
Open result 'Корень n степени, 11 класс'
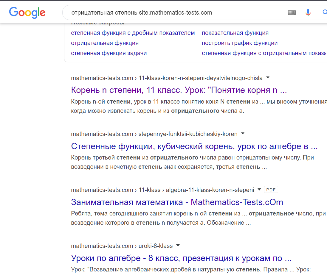click(x=179, y=90)
